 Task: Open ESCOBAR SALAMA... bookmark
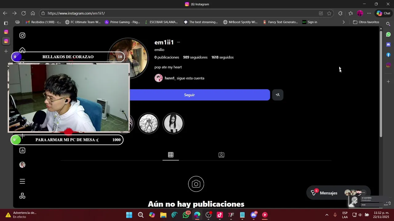161,22
